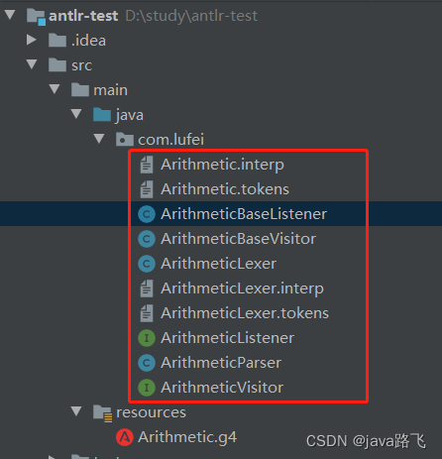Click the ArithmeticListener interface icon
The width and height of the screenshot is (442, 459).
147,338
